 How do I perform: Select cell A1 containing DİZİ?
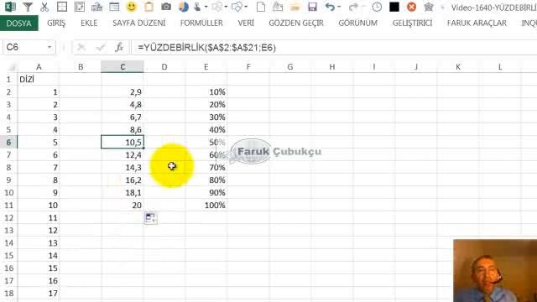pyautogui.click(x=39, y=79)
